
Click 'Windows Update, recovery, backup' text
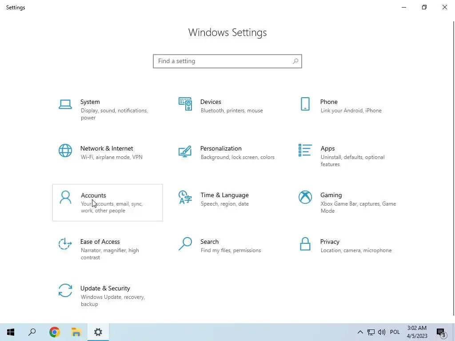tap(112, 301)
